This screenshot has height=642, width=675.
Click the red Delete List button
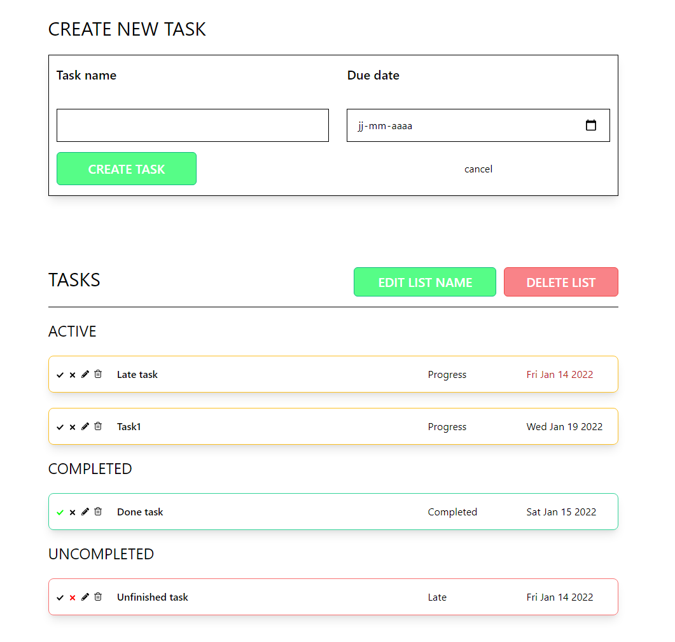(x=560, y=282)
